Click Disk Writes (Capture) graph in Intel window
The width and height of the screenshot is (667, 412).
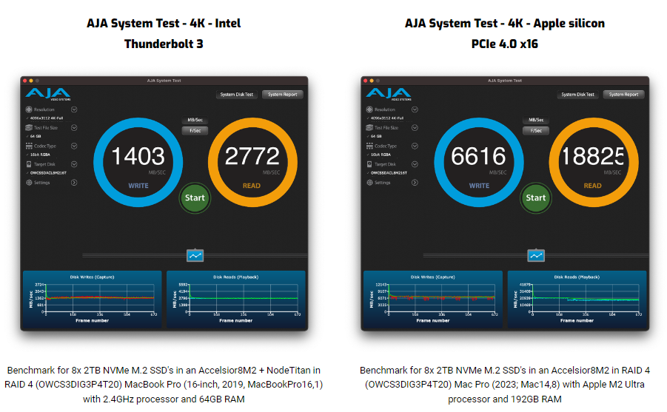[x=93, y=300]
